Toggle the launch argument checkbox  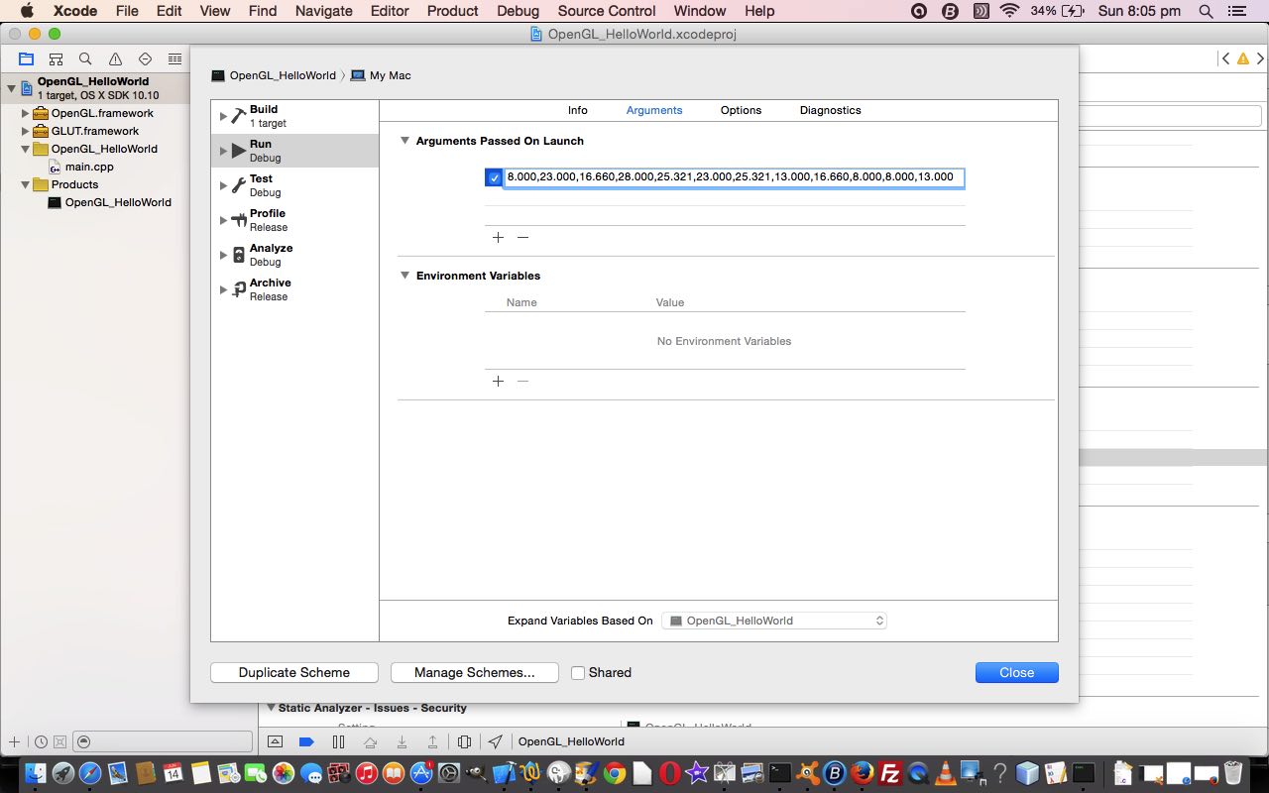[x=494, y=178]
